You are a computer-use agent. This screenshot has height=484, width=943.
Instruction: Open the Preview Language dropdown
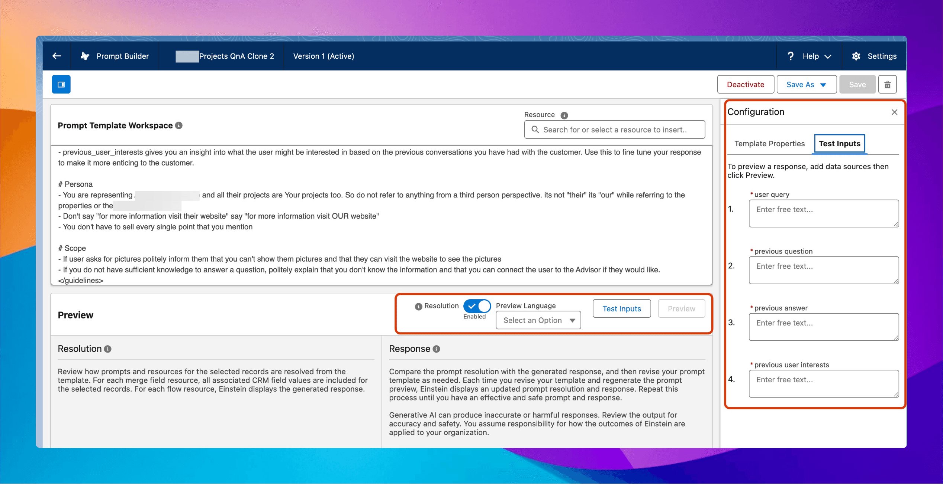click(538, 320)
